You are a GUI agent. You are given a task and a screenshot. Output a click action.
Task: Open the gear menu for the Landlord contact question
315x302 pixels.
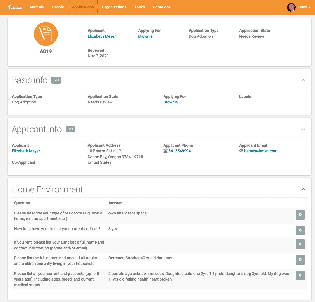[x=300, y=244]
